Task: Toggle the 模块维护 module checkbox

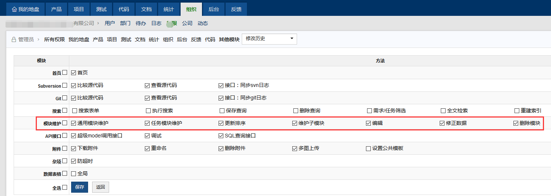Action: point(65,123)
